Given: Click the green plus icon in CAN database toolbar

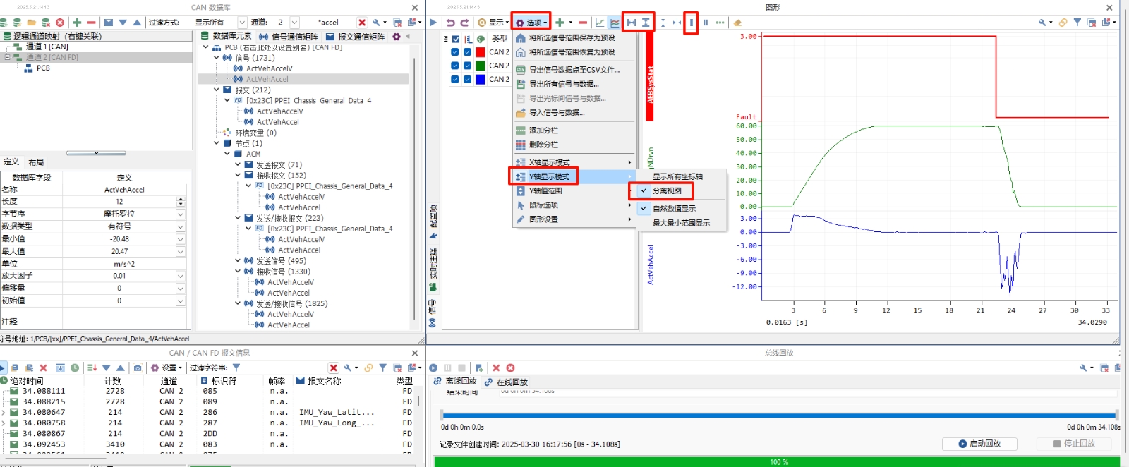Looking at the screenshot, I should click(x=77, y=23).
